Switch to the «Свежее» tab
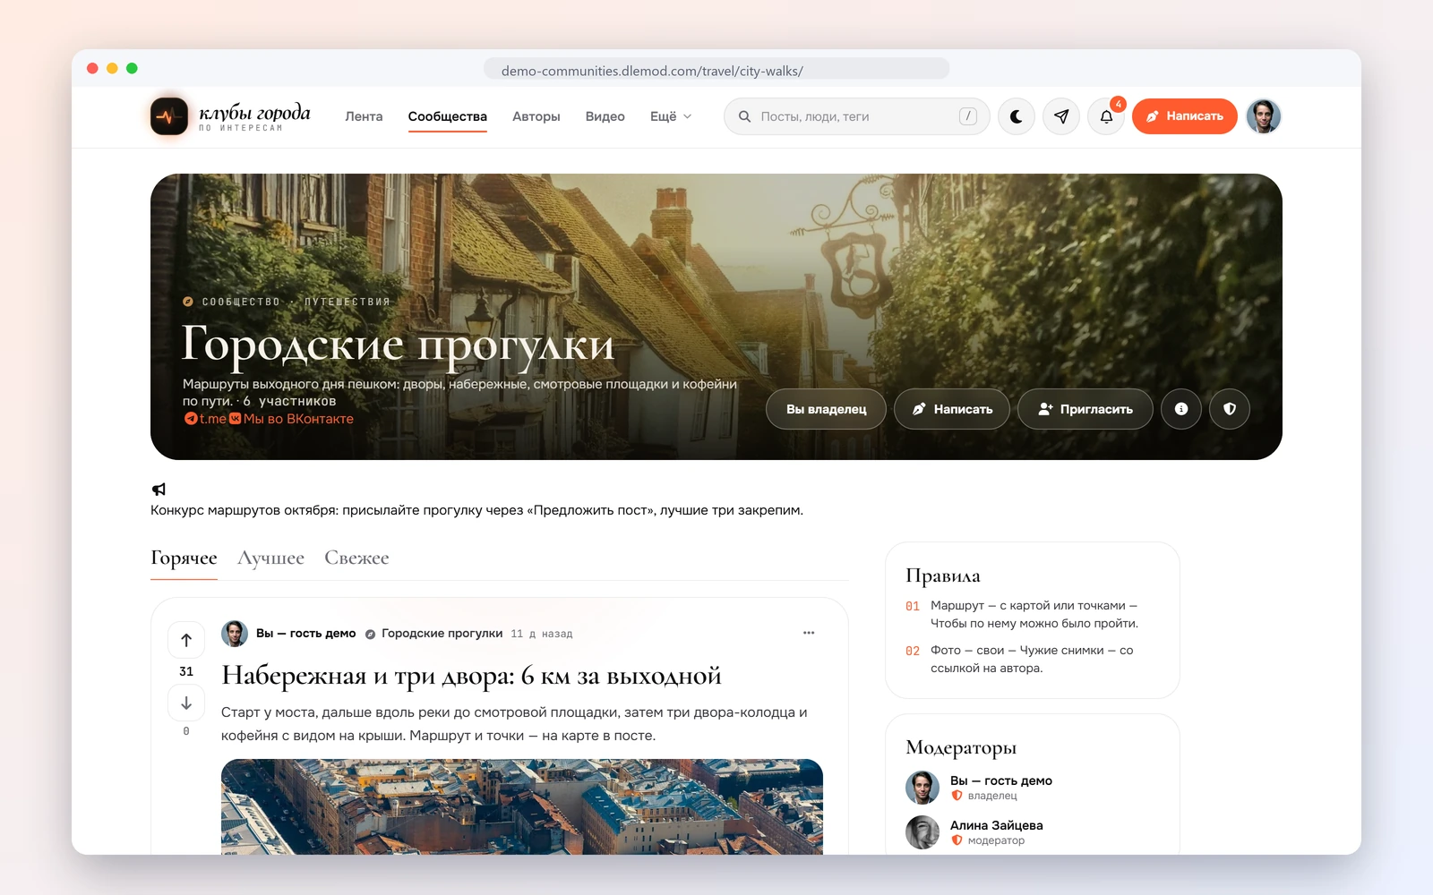The image size is (1433, 895). (x=356, y=558)
